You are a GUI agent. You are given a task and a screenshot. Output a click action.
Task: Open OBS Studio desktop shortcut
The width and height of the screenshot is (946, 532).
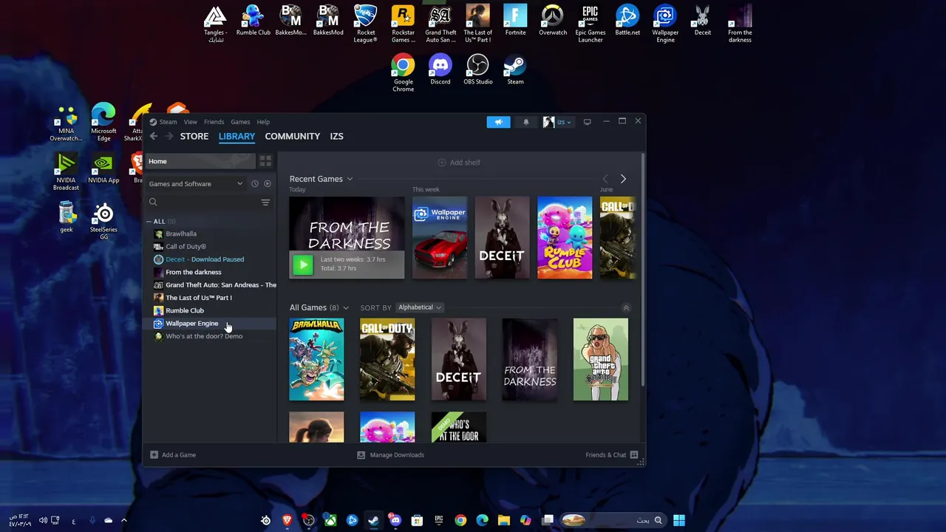[x=477, y=71]
